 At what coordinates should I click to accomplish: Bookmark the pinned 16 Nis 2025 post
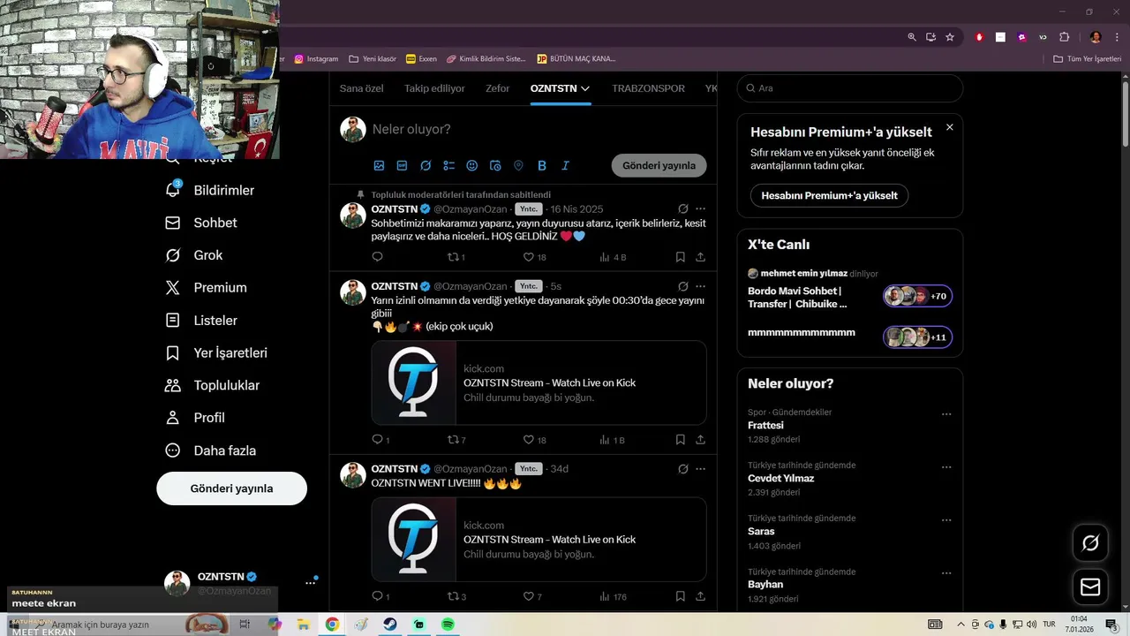[680, 257]
